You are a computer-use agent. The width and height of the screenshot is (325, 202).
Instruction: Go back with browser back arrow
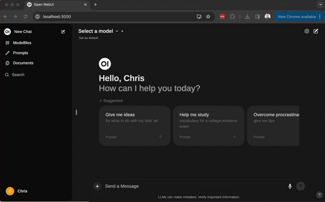coord(5,16)
